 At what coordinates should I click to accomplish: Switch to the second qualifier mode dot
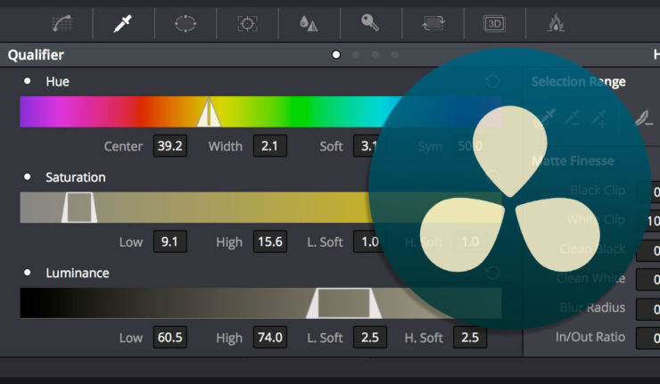(x=356, y=54)
